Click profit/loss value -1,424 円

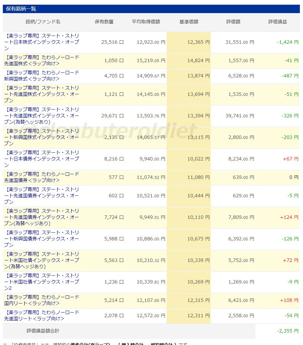[x=288, y=42]
